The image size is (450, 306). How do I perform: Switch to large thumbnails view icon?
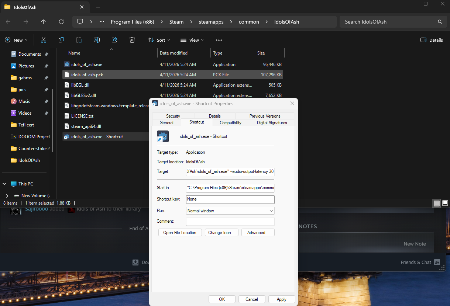point(445,203)
